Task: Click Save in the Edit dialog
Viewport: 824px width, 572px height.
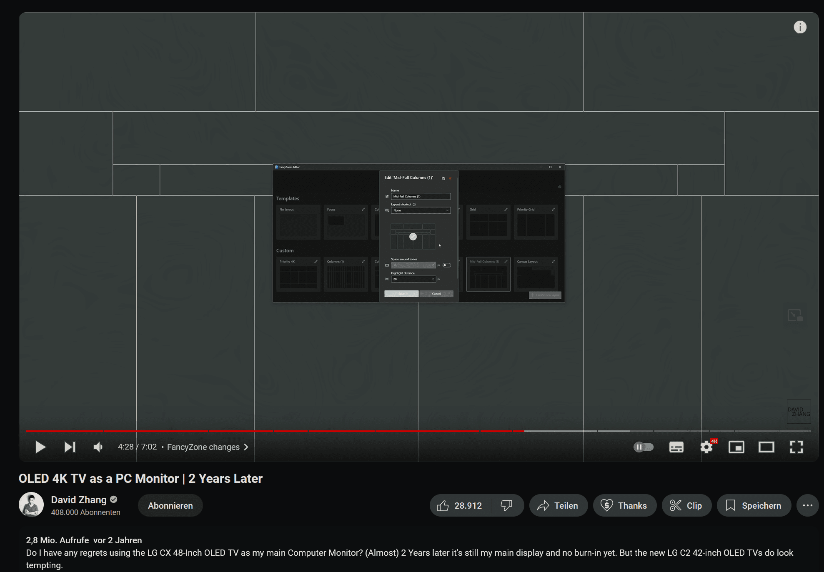Action: pos(401,294)
